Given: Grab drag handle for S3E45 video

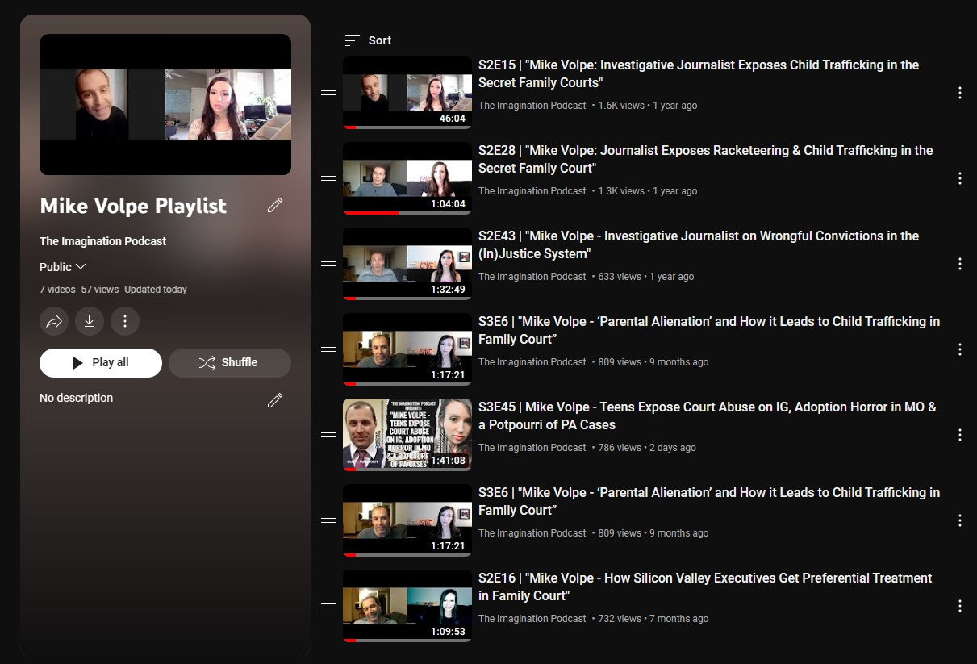Looking at the screenshot, I should [x=328, y=435].
